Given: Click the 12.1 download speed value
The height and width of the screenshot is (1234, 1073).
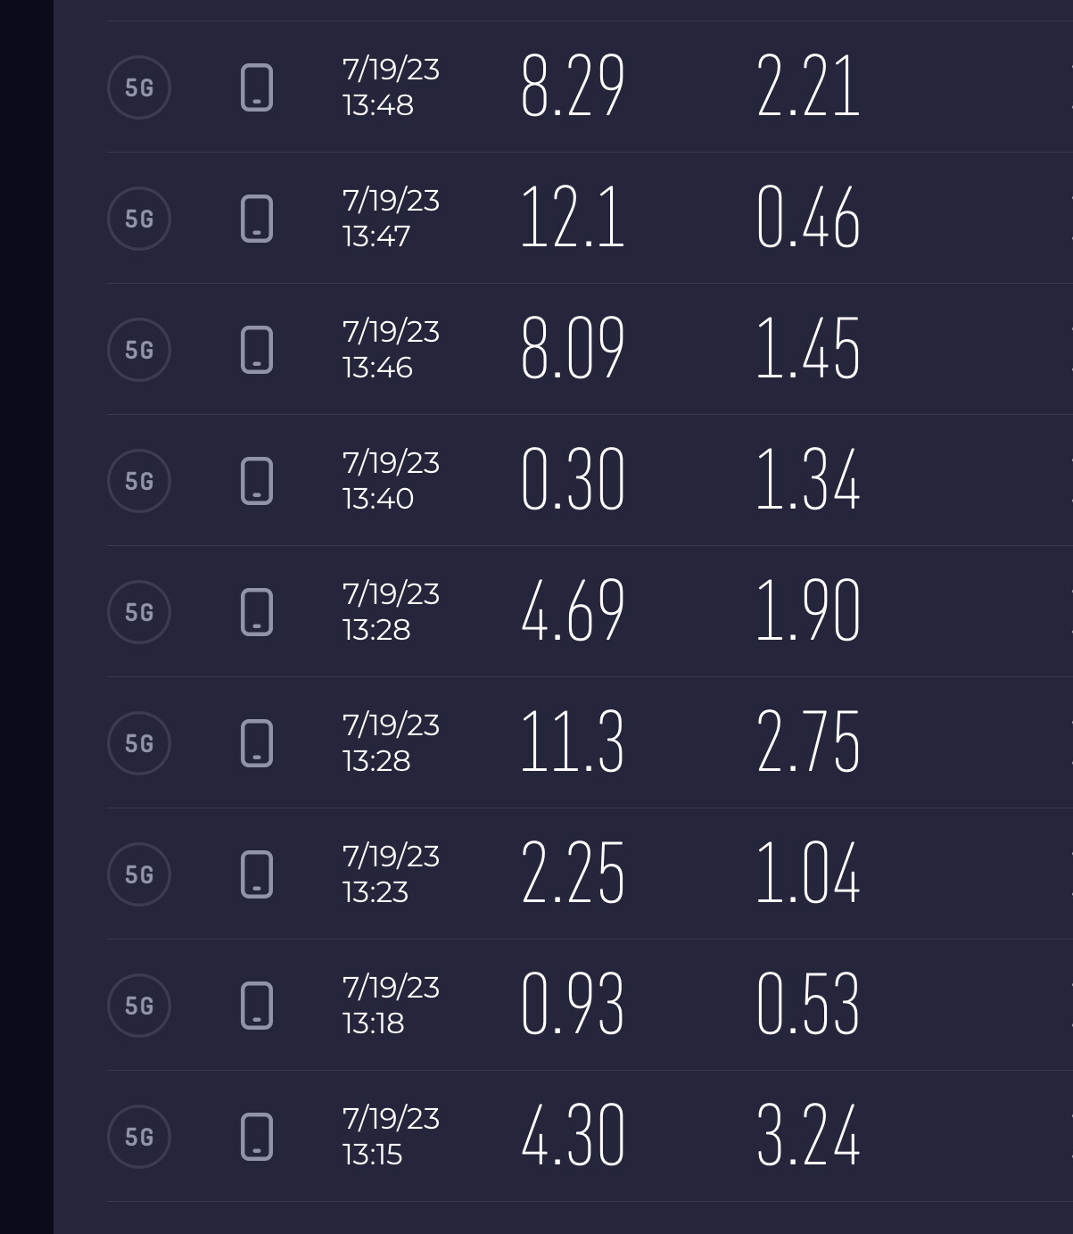Looking at the screenshot, I should (573, 219).
